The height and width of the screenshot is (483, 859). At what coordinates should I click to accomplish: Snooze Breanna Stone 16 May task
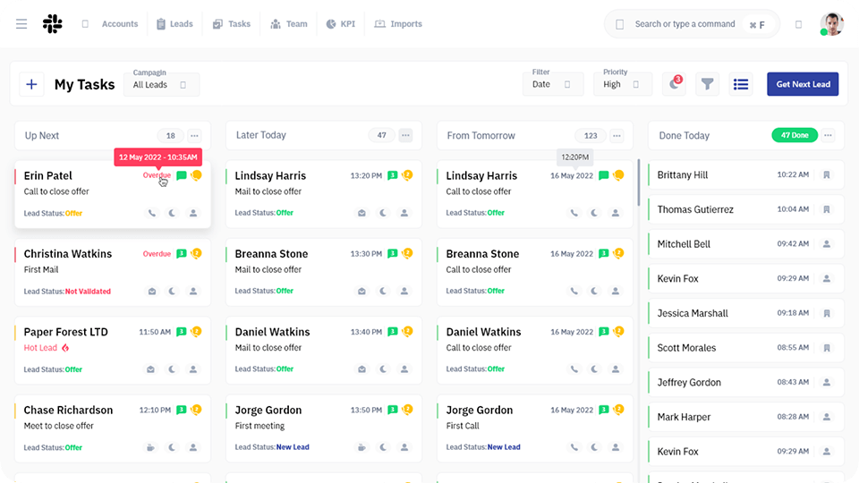594,291
